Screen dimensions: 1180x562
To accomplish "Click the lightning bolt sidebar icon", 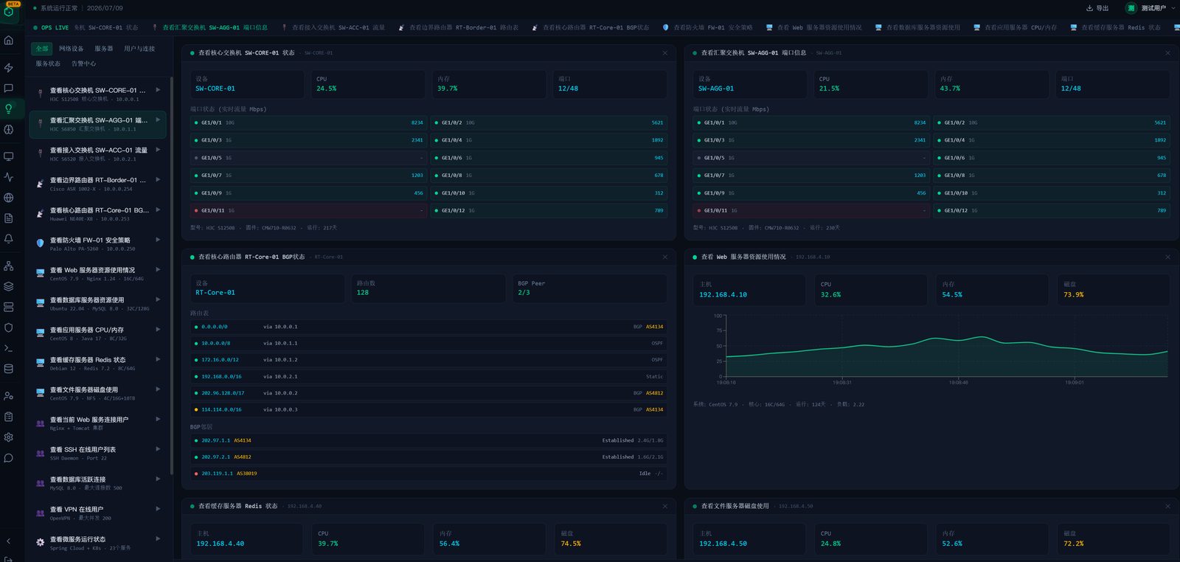I will click(9, 68).
